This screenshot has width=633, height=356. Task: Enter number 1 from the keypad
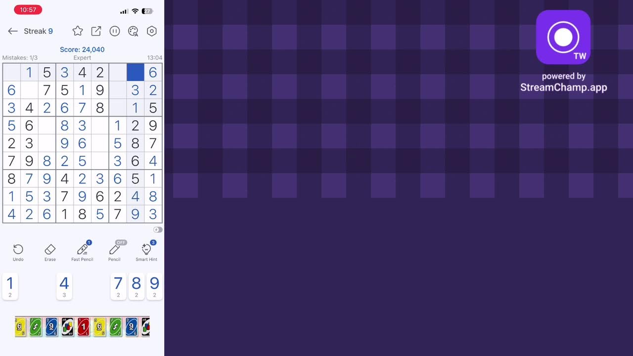pos(10,287)
